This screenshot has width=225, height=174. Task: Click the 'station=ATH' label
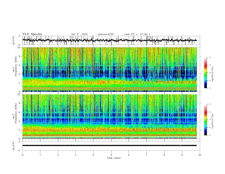point(105,34)
